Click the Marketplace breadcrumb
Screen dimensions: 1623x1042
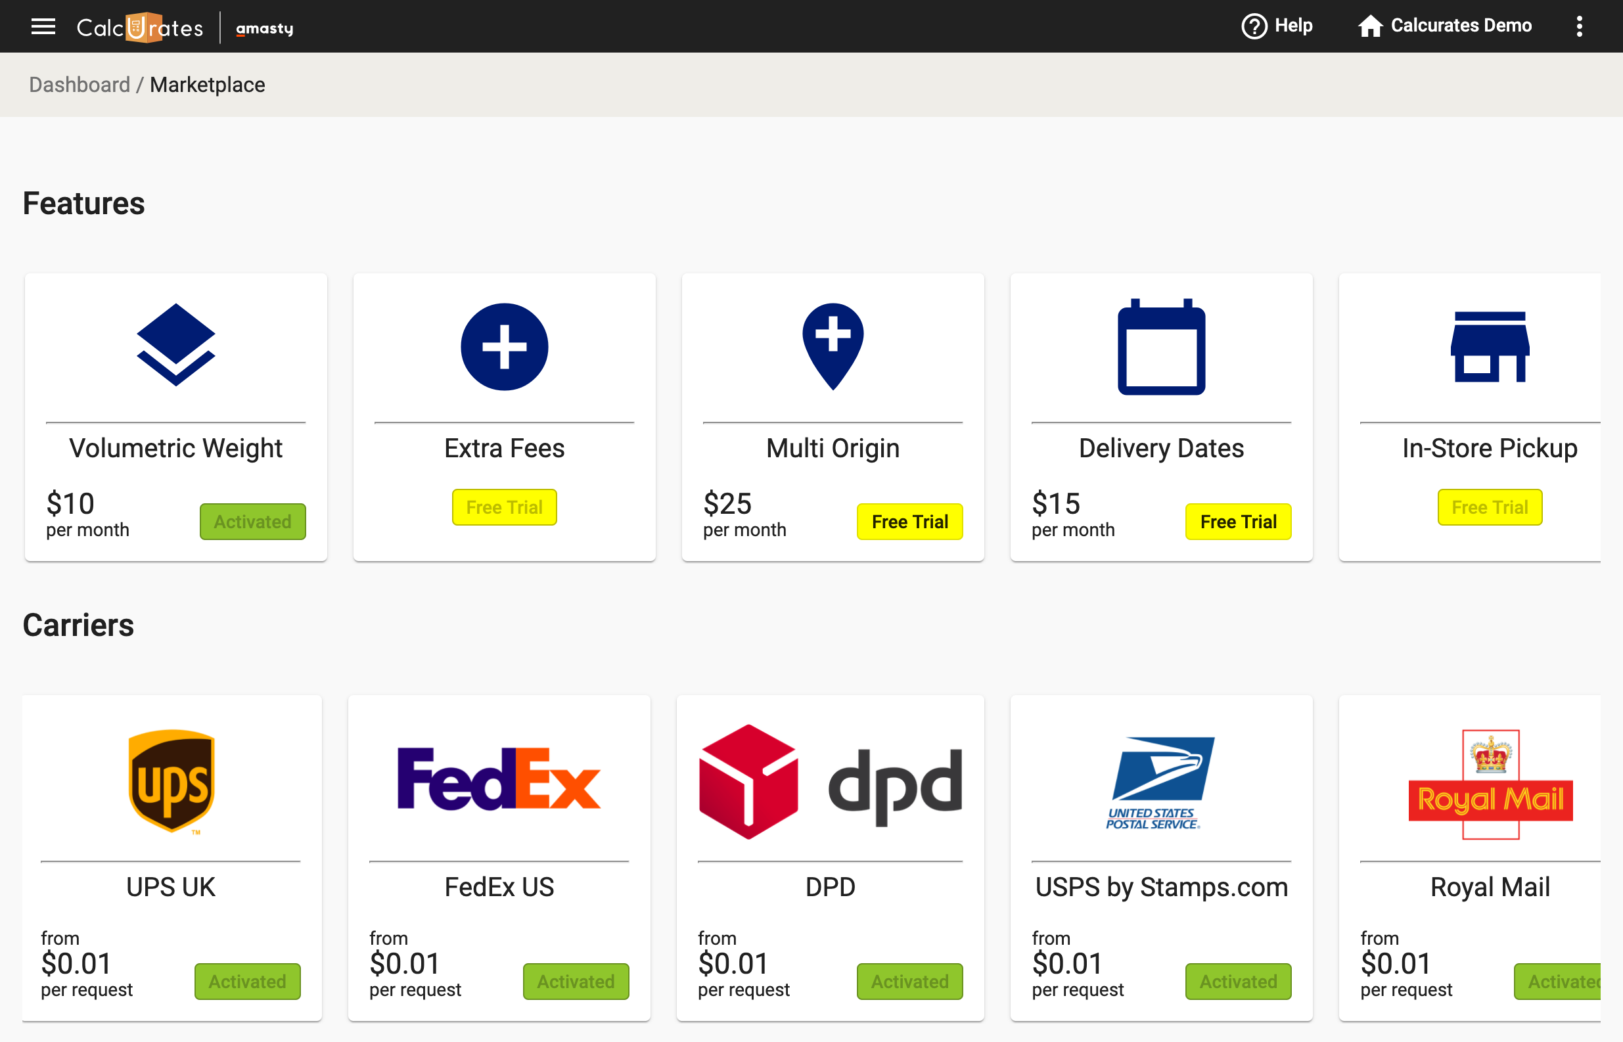tap(207, 85)
